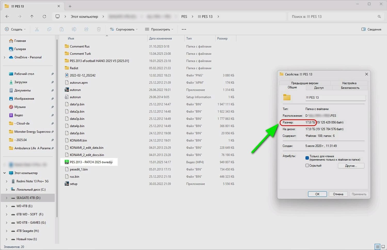
Task: Switch to Настройка tab
Action: tap(349, 83)
